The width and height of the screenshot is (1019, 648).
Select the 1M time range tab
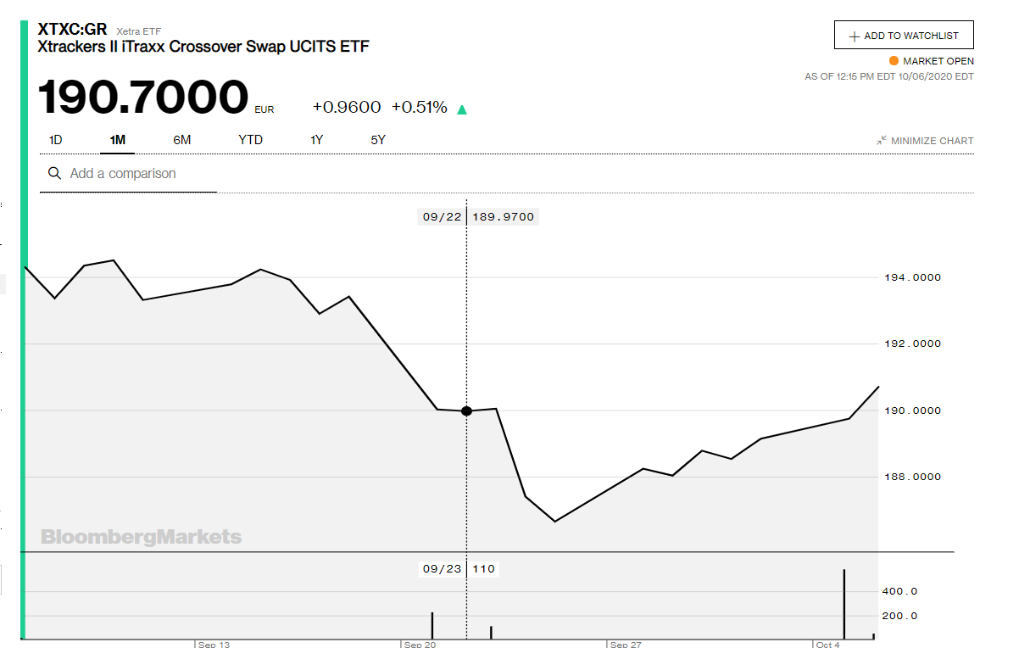click(118, 140)
